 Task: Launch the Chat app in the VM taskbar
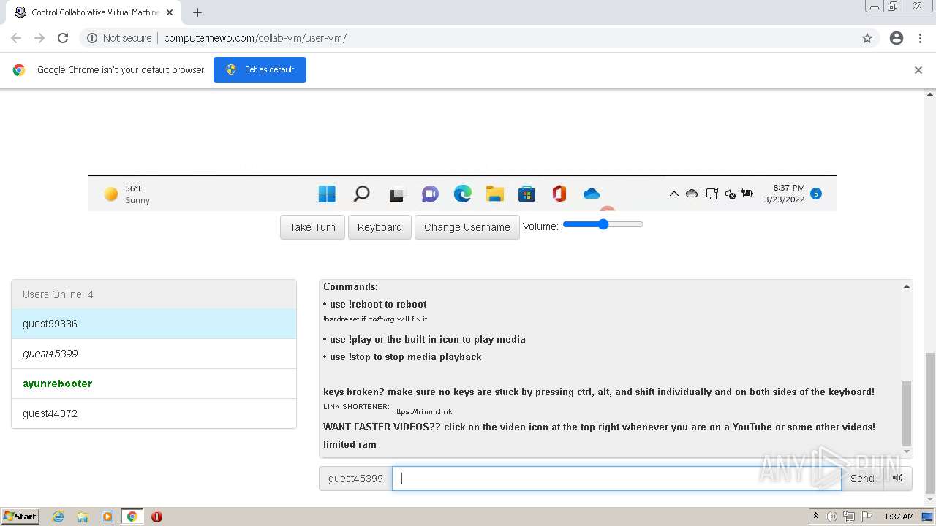point(430,194)
